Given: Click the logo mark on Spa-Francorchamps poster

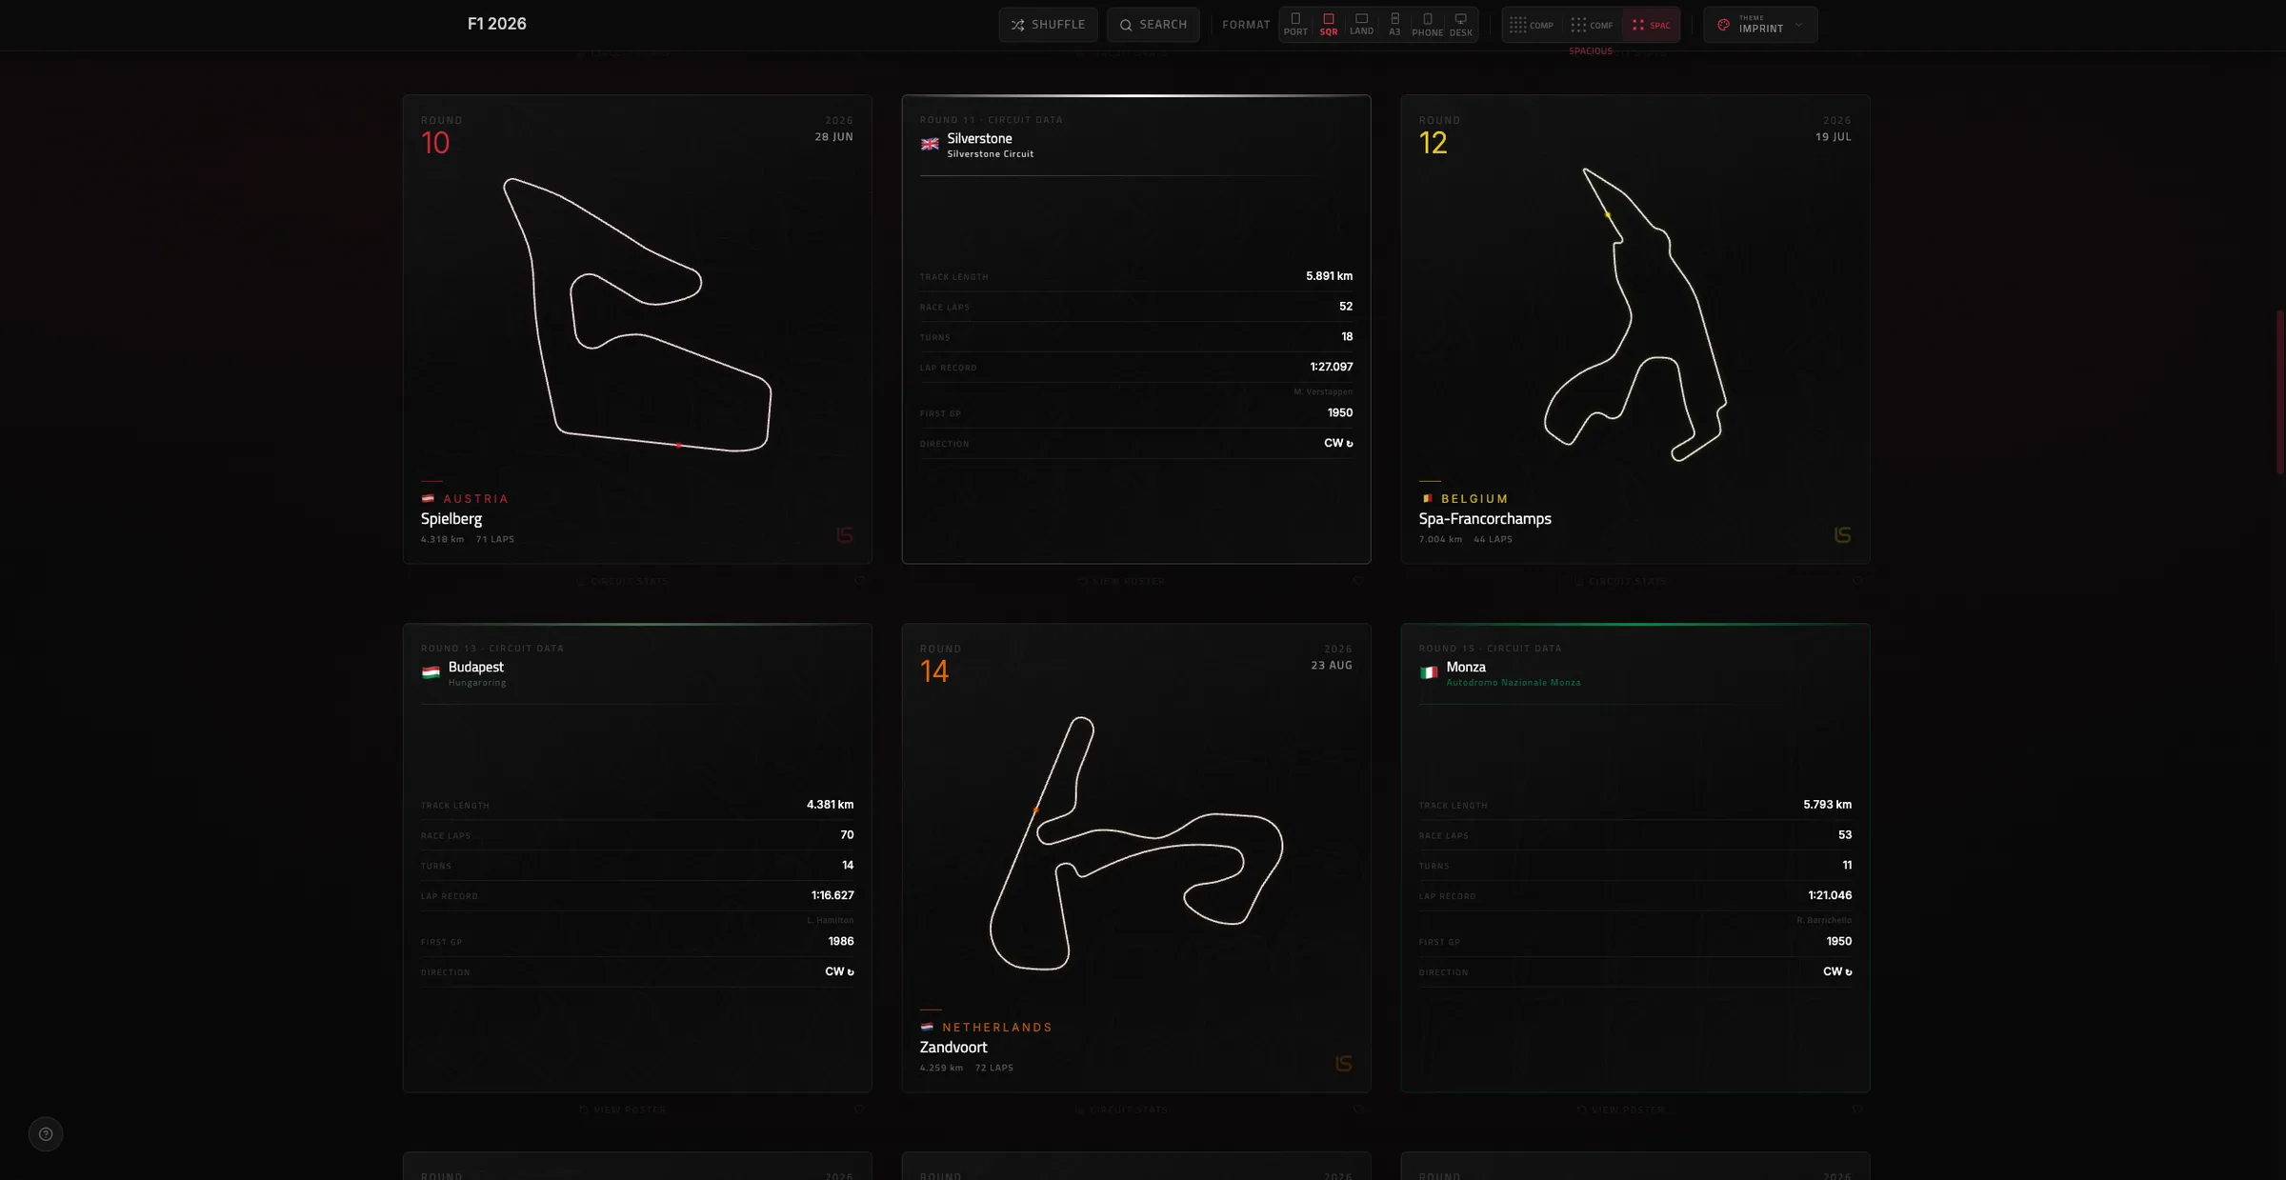Looking at the screenshot, I should (1843, 535).
